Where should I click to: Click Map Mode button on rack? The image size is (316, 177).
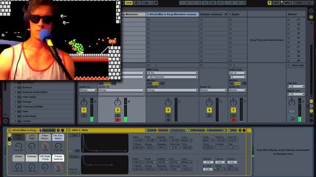tap(49, 130)
